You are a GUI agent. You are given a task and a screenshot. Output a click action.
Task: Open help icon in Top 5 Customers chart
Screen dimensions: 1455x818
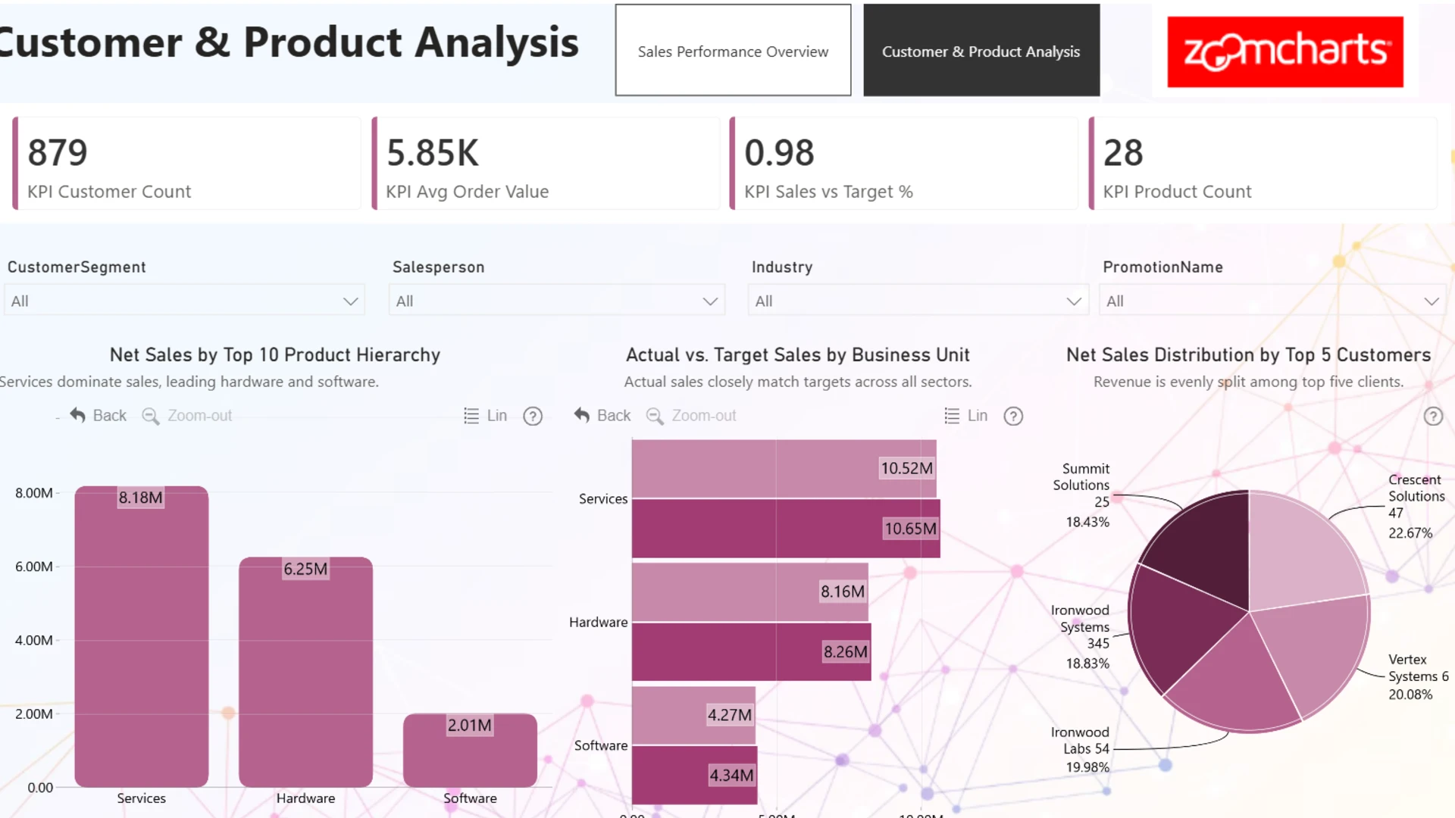coord(1433,416)
